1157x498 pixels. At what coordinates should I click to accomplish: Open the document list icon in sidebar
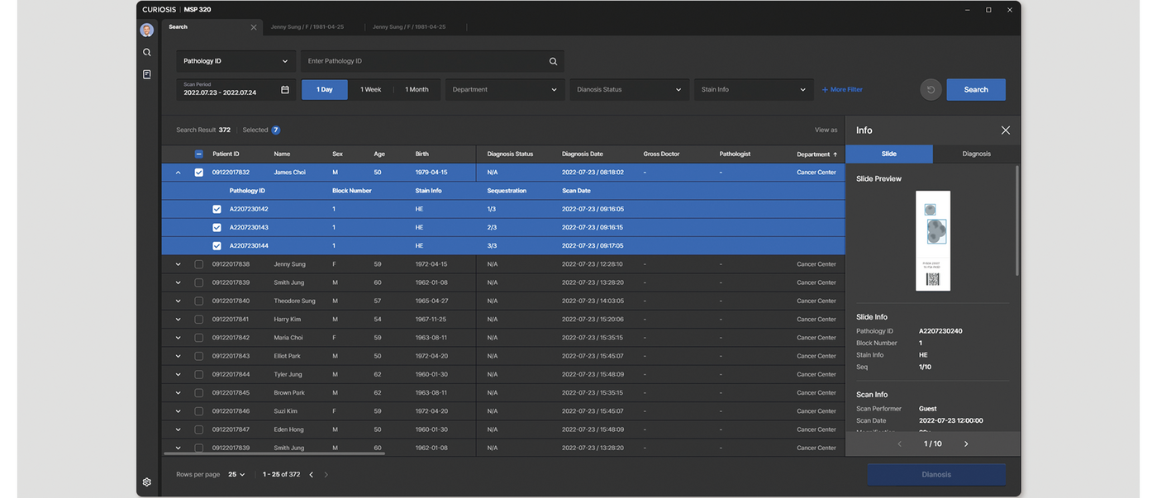(x=146, y=74)
